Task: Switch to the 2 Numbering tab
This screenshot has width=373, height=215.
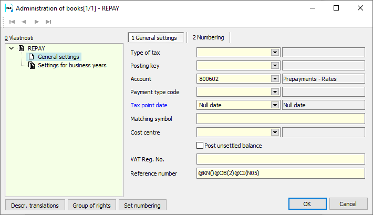Action: pyautogui.click(x=208, y=37)
